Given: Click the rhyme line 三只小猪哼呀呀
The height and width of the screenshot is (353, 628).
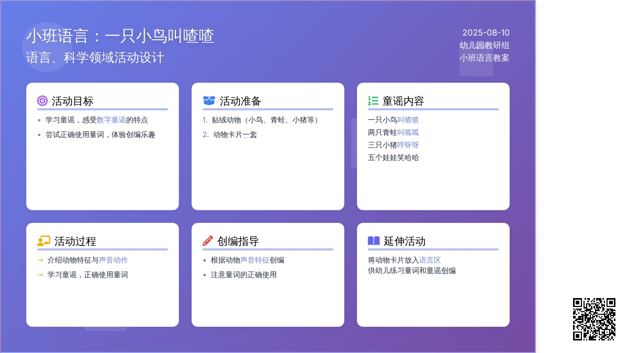Looking at the screenshot, I should 394,145.
